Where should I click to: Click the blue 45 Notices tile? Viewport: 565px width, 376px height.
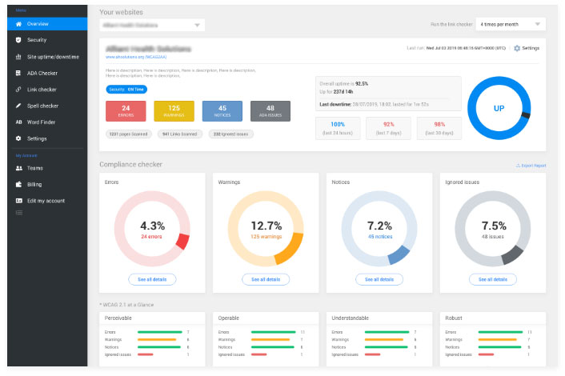pos(222,111)
